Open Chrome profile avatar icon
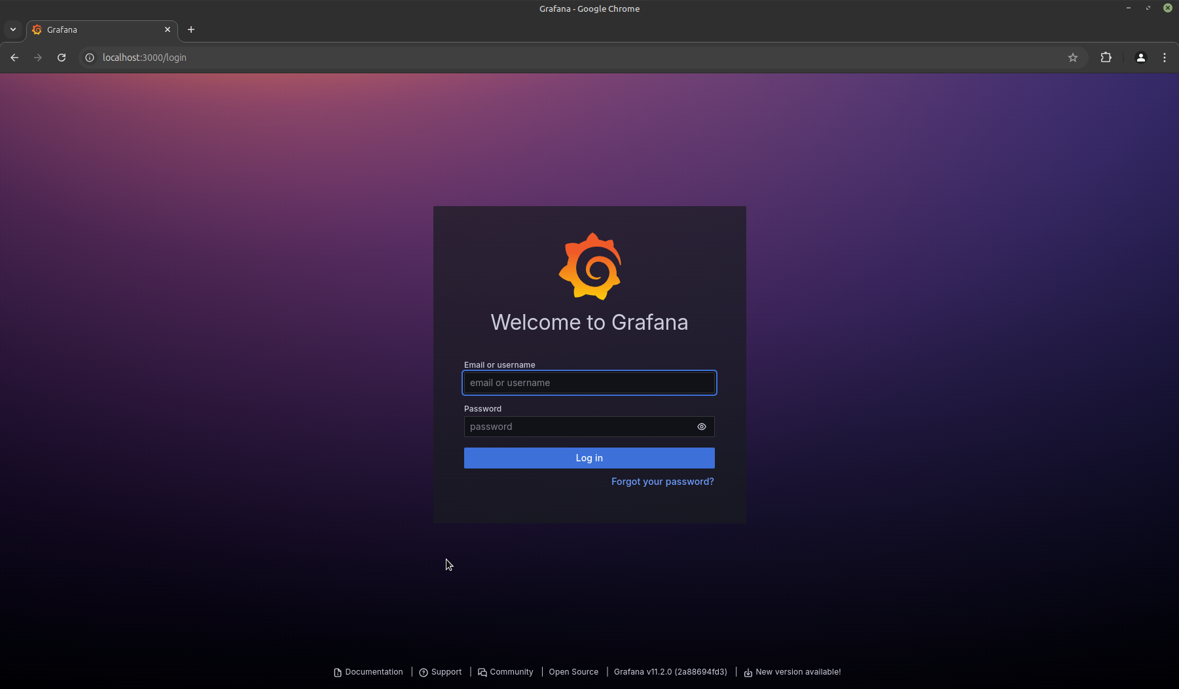 pos(1141,58)
